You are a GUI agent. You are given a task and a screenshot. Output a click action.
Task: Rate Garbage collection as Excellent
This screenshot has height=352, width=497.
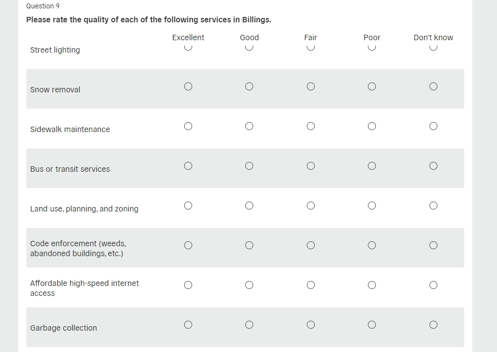[188, 324]
